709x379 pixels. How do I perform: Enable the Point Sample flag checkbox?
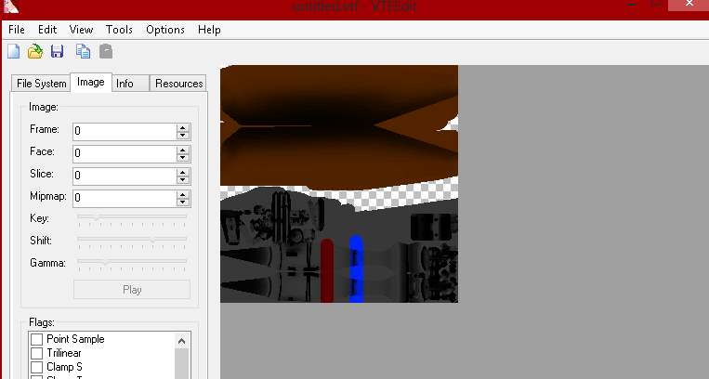coord(37,339)
